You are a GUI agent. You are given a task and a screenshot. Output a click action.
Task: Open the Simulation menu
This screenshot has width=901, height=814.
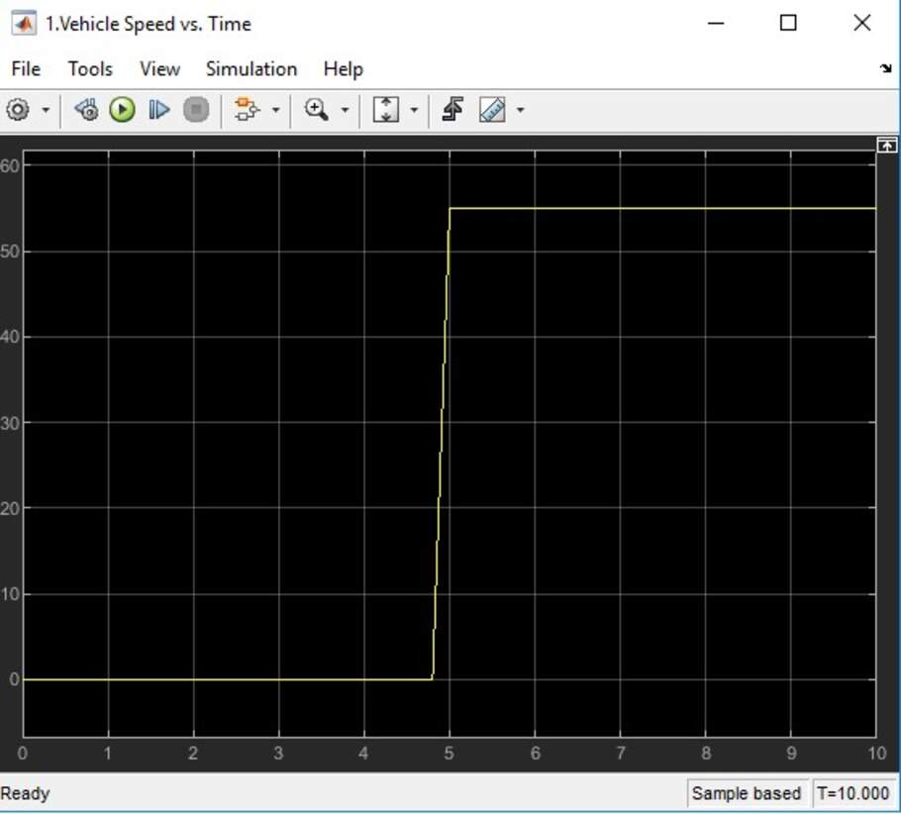250,68
